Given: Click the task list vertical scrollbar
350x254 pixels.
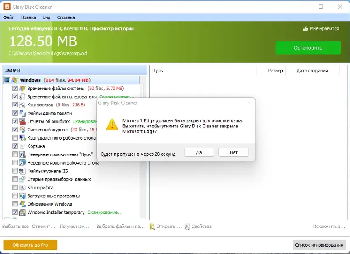Looking at the screenshot, I should (143, 147).
